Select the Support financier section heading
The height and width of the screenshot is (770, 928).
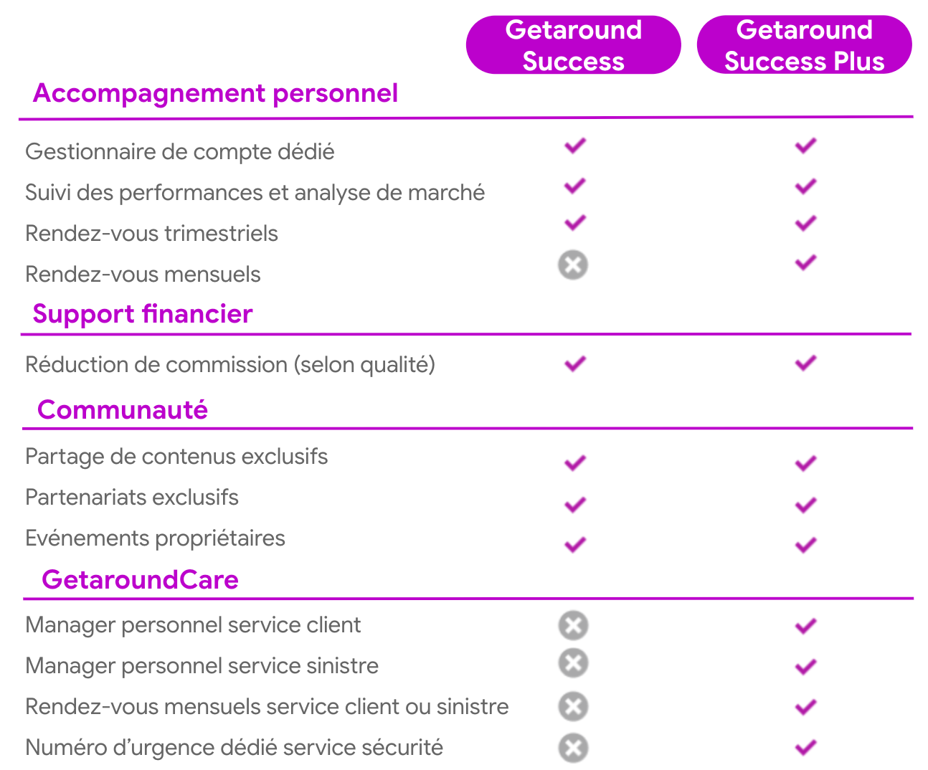[x=143, y=314]
